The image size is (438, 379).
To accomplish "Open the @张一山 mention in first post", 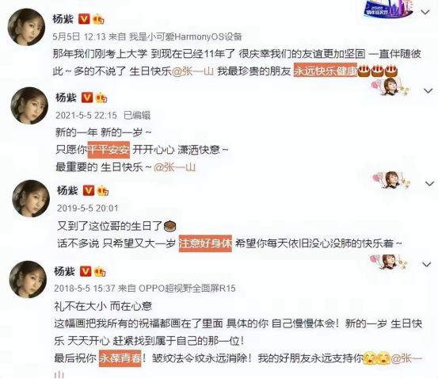I will [x=192, y=71].
